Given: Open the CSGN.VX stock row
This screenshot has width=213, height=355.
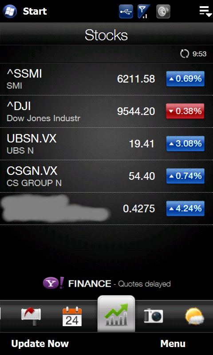Looking at the screenshot, I should coord(106,176).
